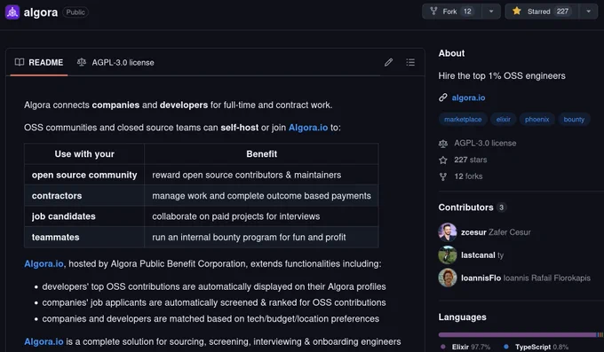
Task: Click the star icon beside 227 stars
Action: click(x=443, y=160)
